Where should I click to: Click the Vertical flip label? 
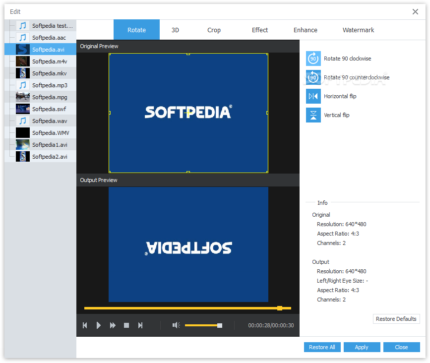[x=336, y=115]
